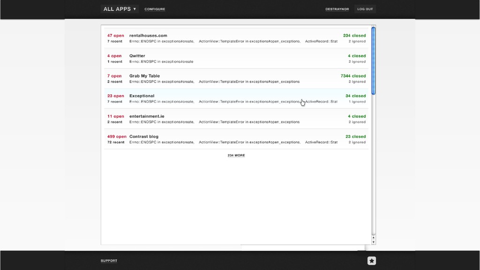This screenshot has height=270, width=480.
Task: Open the Qwitter app
Action: coord(137,56)
